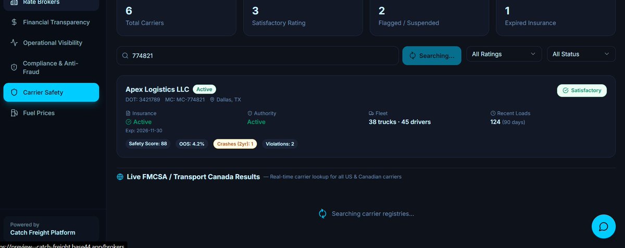
Task: Click the Fuel Prices pump icon
Action: click(14, 113)
